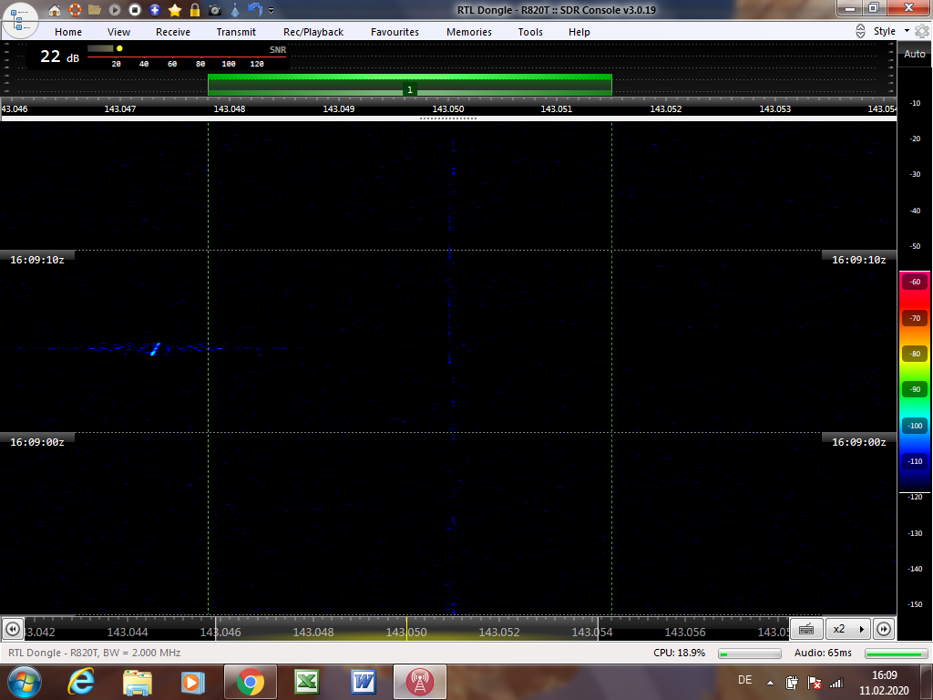Click the RTL Dongle status bar text

[95, 653]
